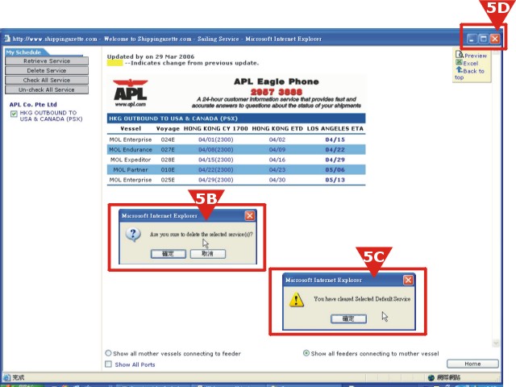Click OK in the cleared default service dialog

click(x=348, y=318)
